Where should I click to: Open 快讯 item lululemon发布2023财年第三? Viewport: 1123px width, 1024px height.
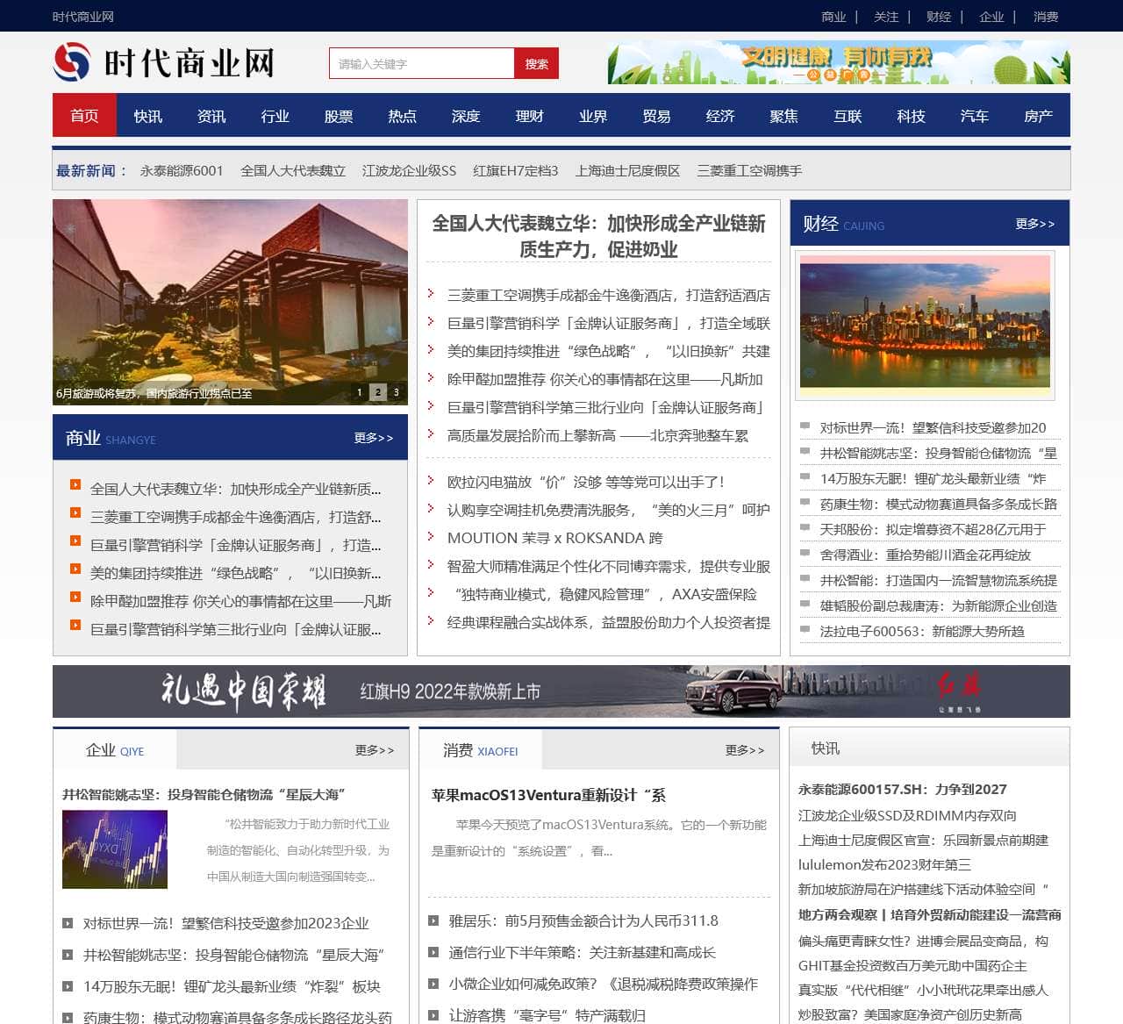pyautogui.click(x=884, y=864)
